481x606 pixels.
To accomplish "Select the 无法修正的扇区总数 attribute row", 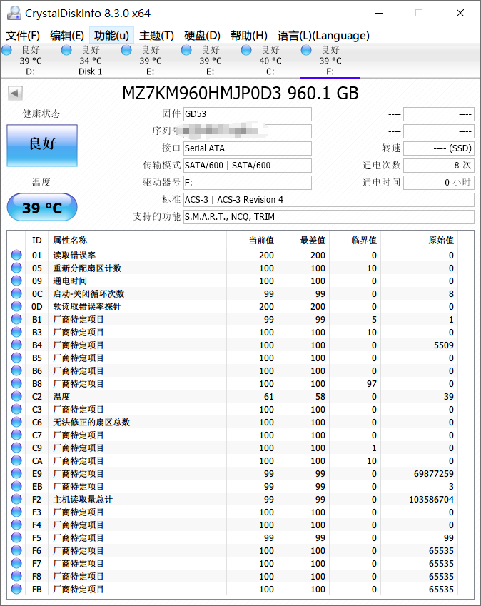I will click(236, 422).
